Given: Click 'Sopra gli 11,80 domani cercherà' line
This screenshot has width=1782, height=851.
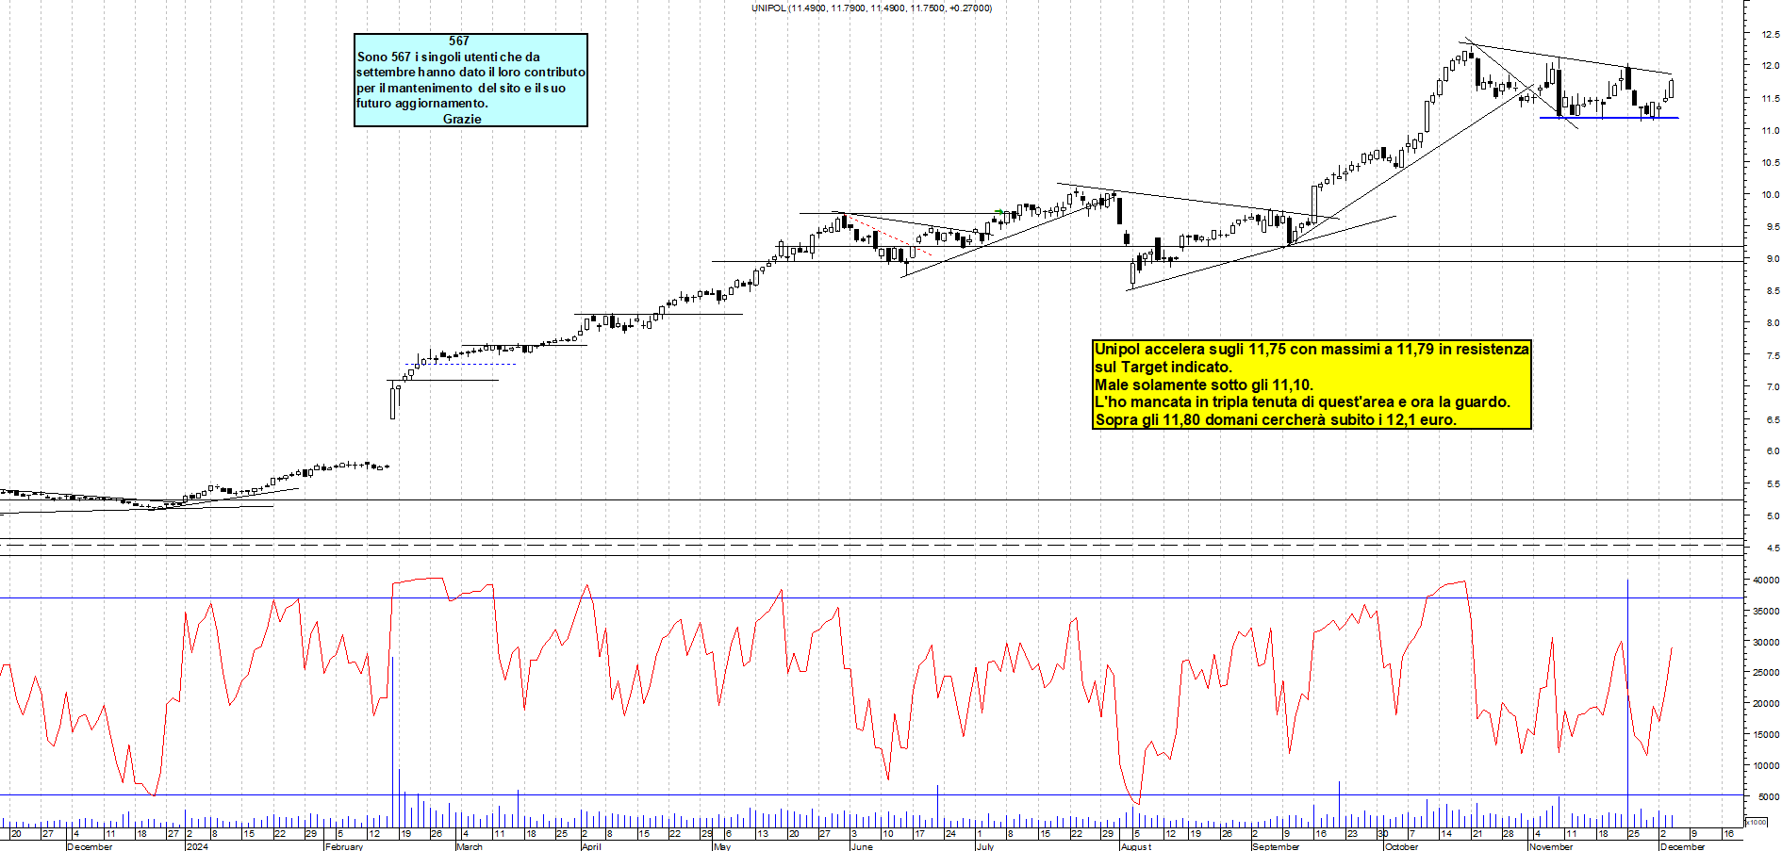Looking at the screenshot, I should [x=1276, y=419].
